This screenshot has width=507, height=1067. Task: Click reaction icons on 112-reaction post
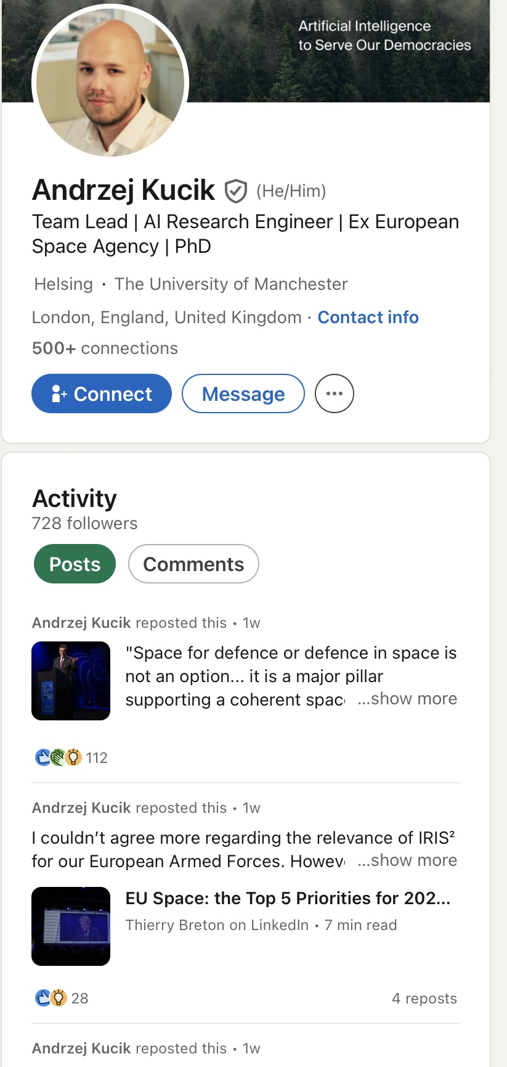59,757
